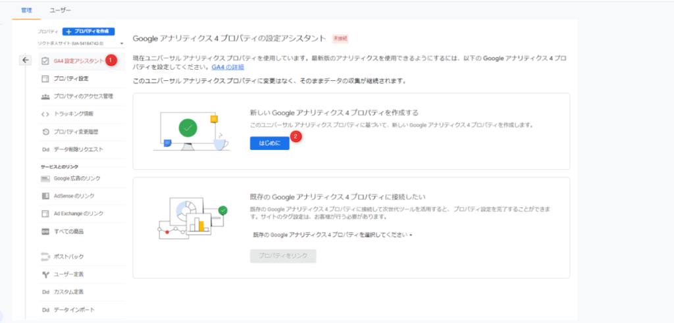Click the people icon for プロパティのアクセス管理
Image resolution: width=674 pixels, height=323 pixels.
pyautogui.click(x=45, y=96)
